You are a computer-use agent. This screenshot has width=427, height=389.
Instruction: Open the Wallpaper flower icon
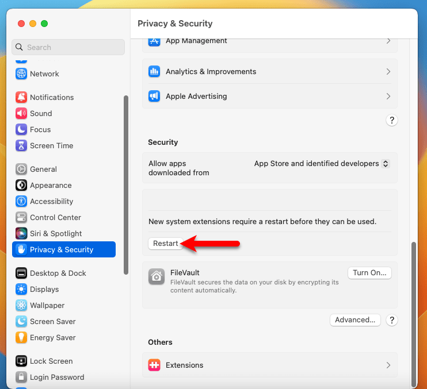[21, 305]
